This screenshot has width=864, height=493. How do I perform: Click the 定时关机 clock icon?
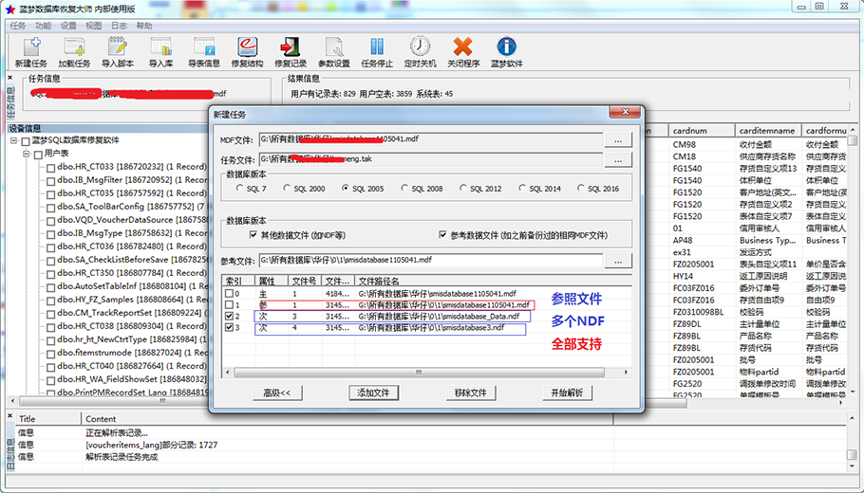point(420,46)
